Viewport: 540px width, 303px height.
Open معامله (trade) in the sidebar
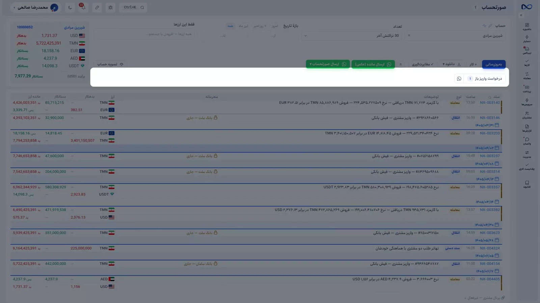pos(527,76)
